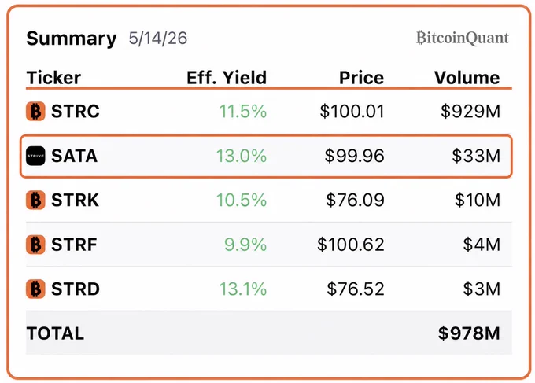The width and height of the screenshot is (535, 383).
Task: Sort by the Volume column header
Action: tap(467, 78)
